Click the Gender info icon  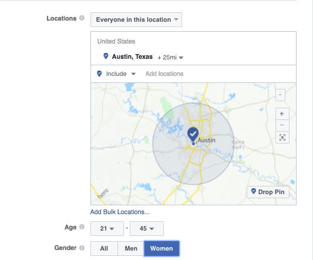(x=82, y=248)
